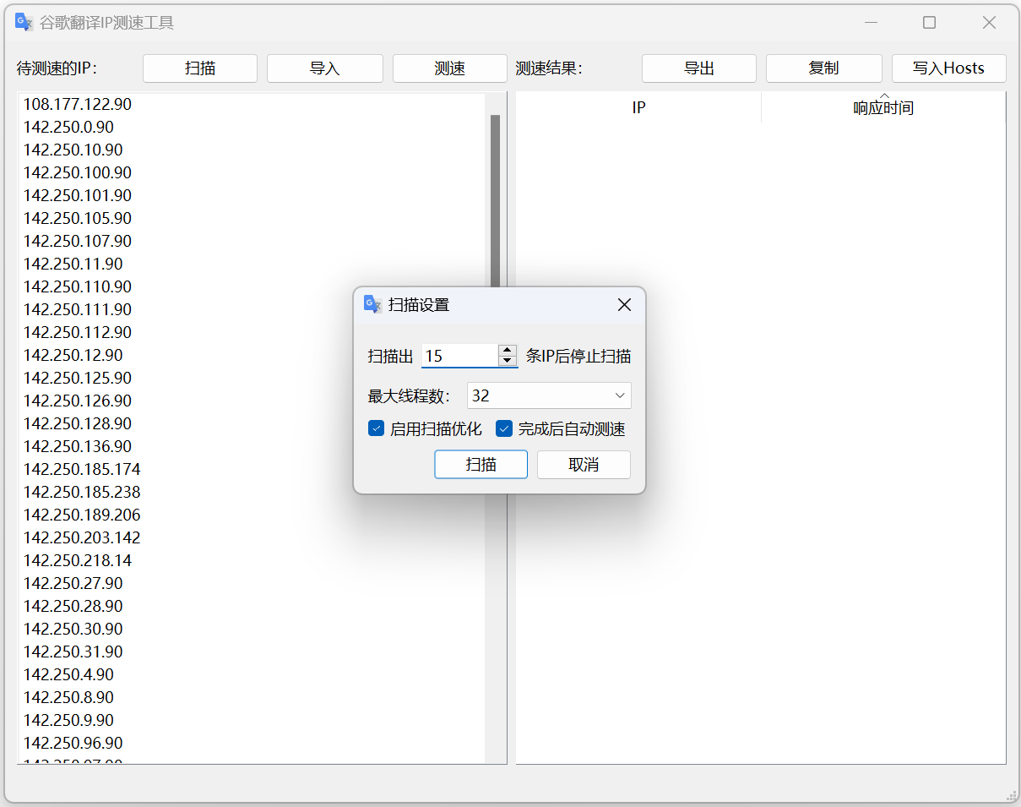This screenshot has height=807, width=1021.
Task: Select IP 142.250.12.90 in the list
Action: 73,355
